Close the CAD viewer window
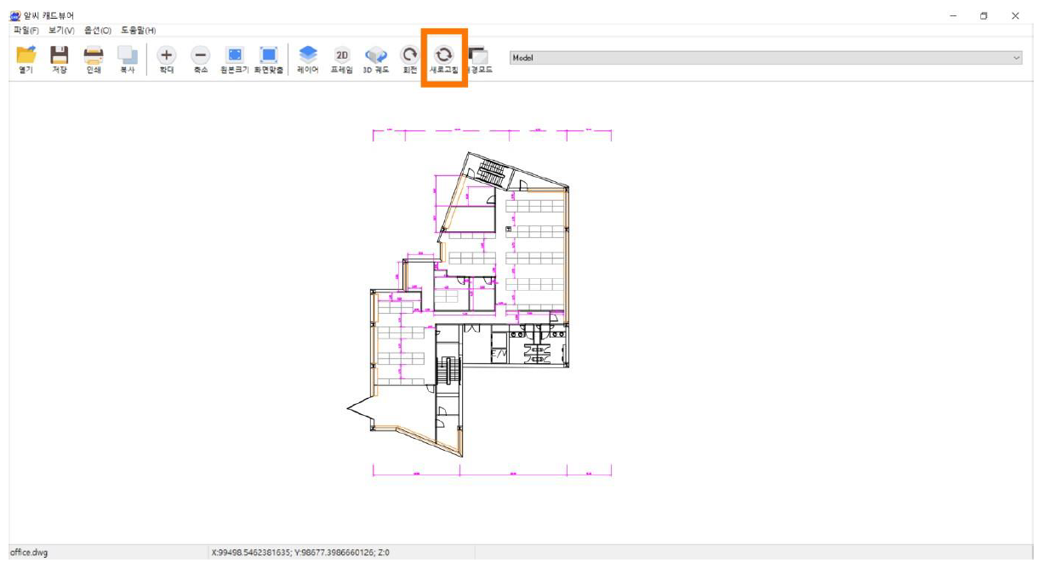This screenshot has height=574, width=1044. click(x=1015, y=15)
